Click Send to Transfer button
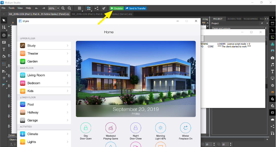 pyautogui.click(x=136, y=8)
